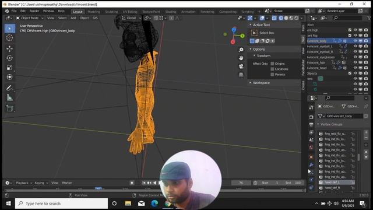Click the Windows Start button
Screen dimensions: 373x210
(x=8, y=204)
